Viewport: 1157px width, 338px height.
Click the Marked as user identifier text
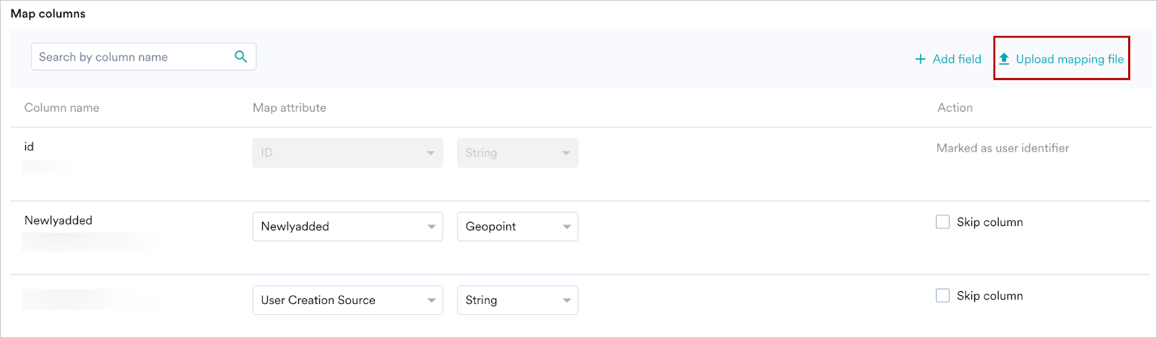pyautogui.click(x=1002, y=148)
